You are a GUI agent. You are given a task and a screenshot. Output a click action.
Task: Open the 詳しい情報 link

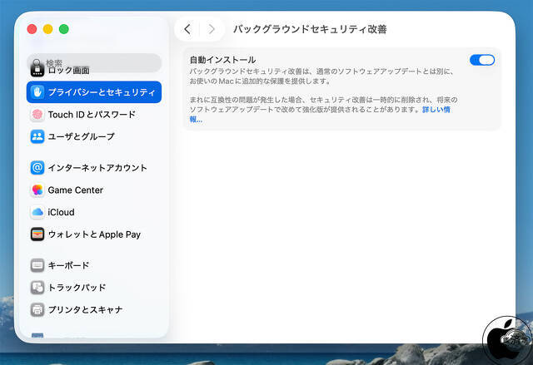pyautogui.click(x=436, y=110)
